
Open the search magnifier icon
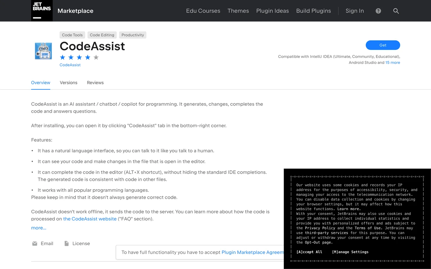click(x=396, y=11)
